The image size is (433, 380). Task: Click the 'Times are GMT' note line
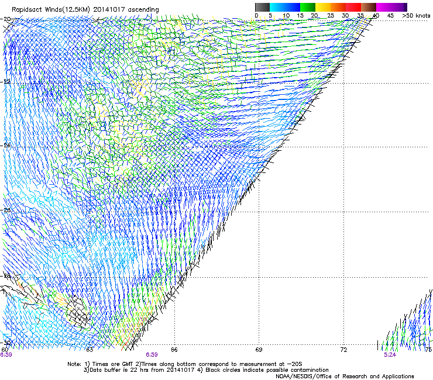185,364
